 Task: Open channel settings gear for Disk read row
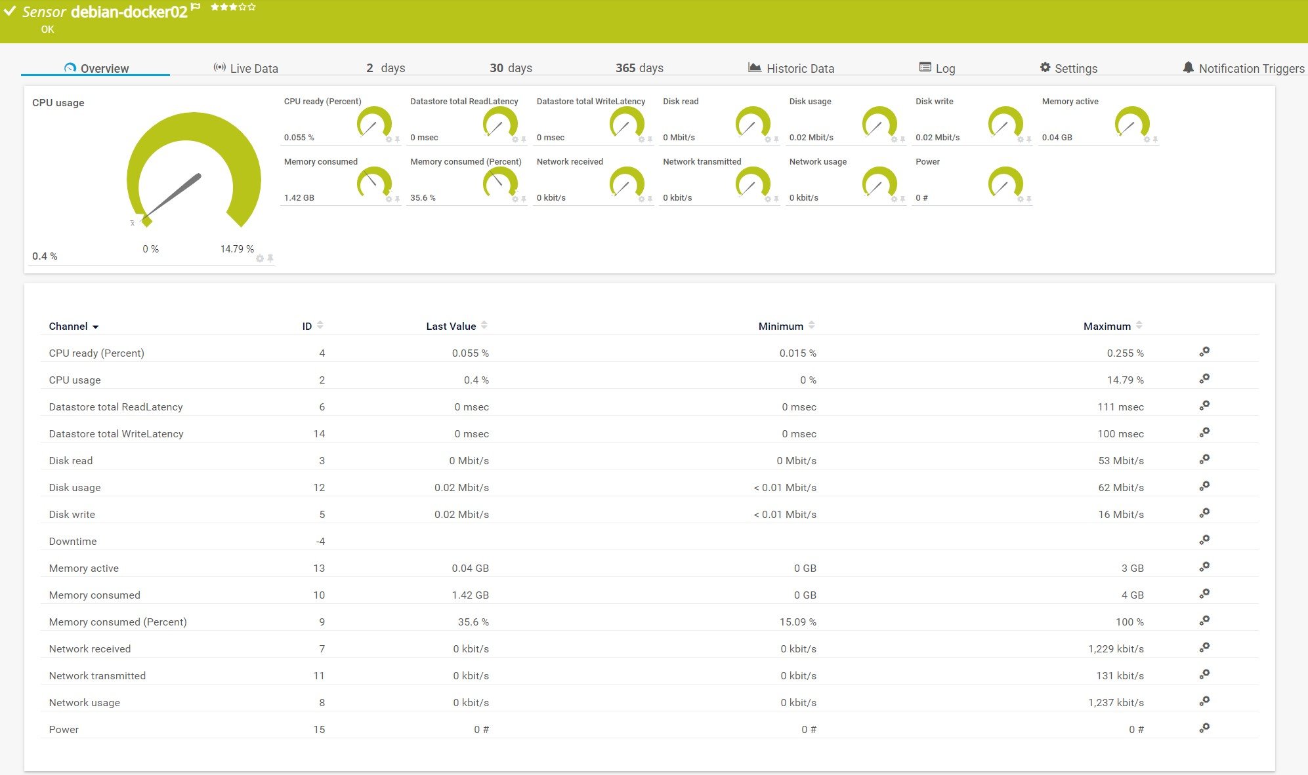(x=1204, y=460)
